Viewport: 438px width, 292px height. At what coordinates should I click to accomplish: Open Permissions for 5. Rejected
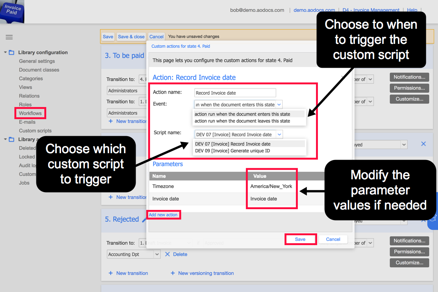click(409, 252)
